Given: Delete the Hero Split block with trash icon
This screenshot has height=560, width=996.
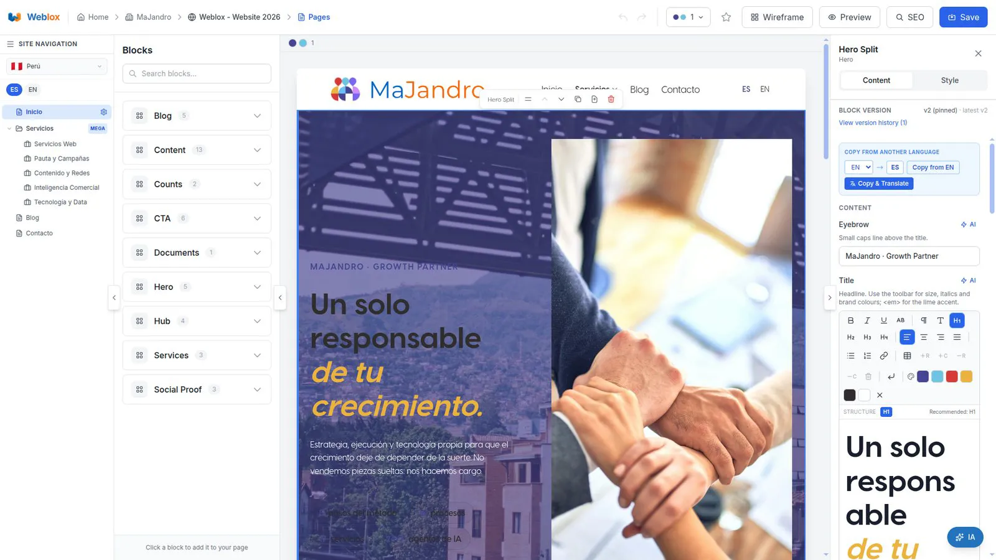Looking at the screenshot, I should (611, 100).
